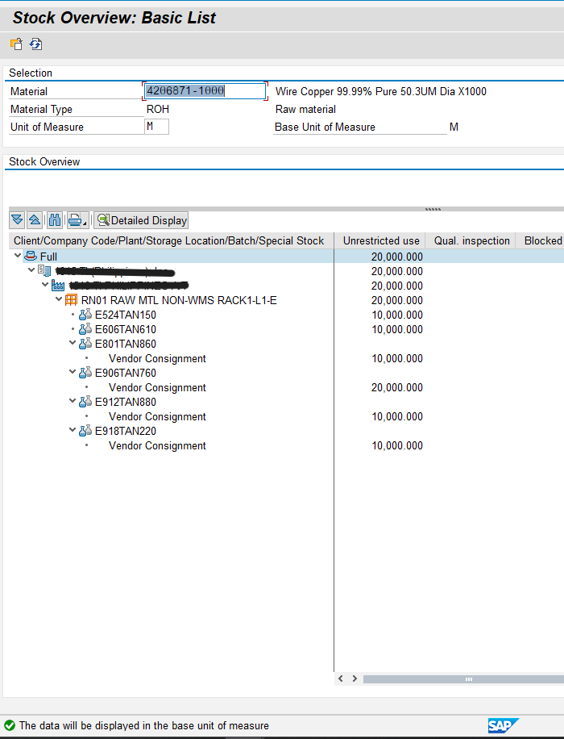Click the SAP logo in status bar
This screenshot has height=739, width=564.
(503, 726)
